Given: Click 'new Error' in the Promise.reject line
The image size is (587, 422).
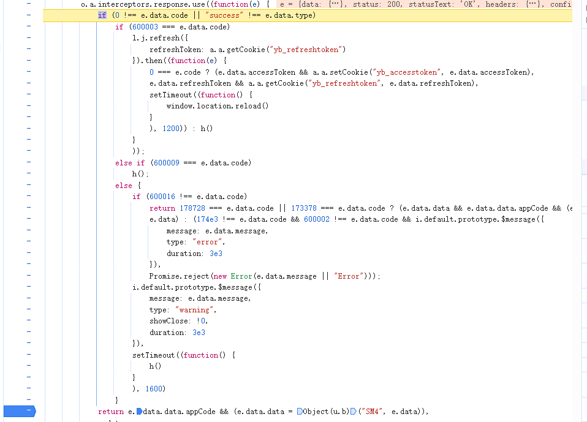Looking at the screenshot, I should tap(232, 276).
